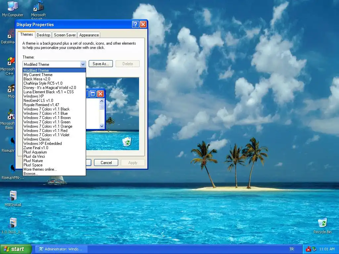Click the help question mark button

coord(135,24)
